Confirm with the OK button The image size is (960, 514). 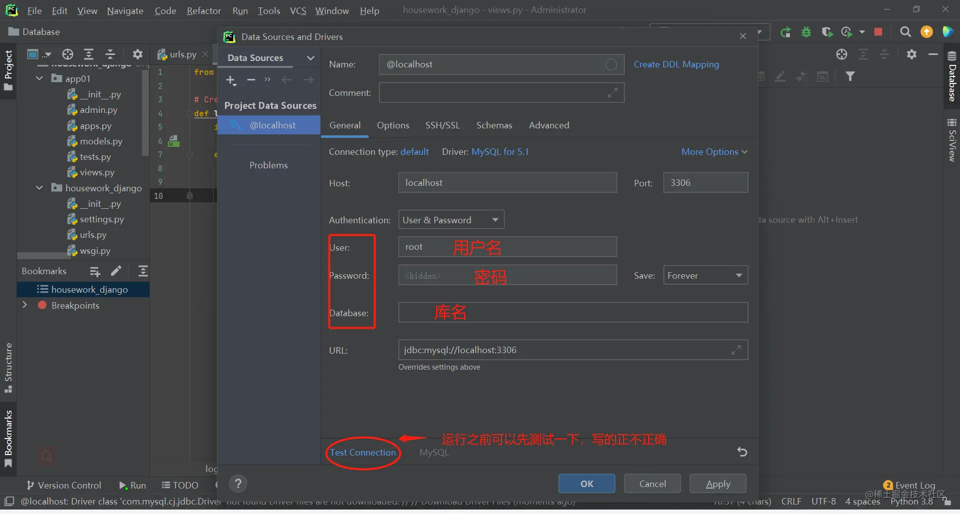coord(587,484)
